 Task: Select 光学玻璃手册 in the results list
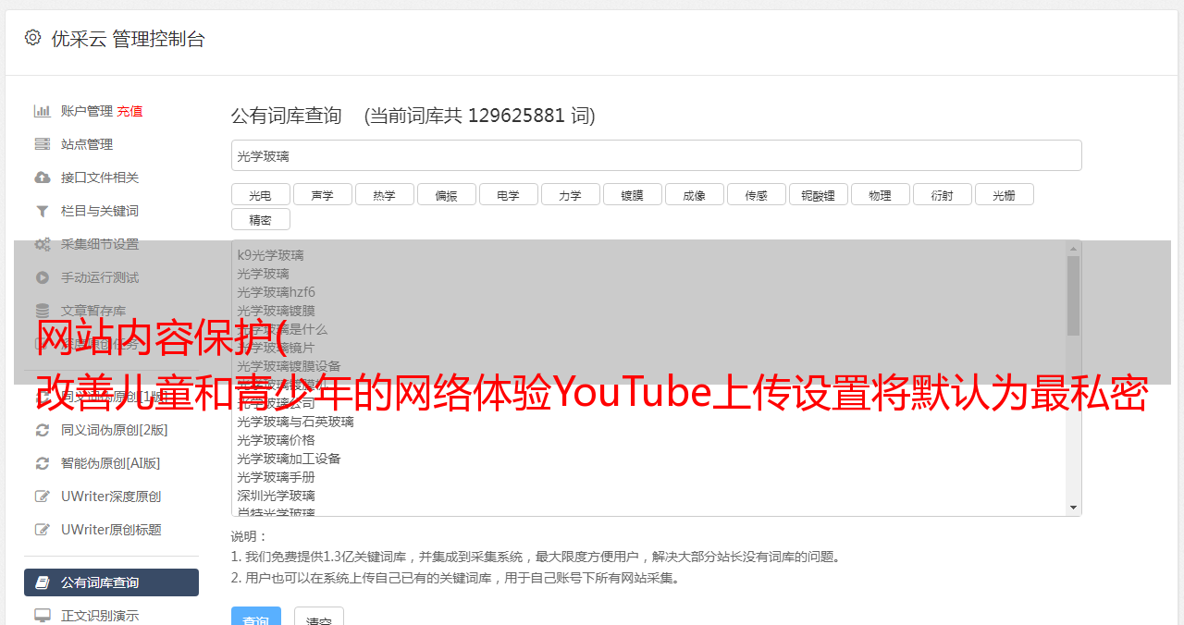[x=276, y=477]
